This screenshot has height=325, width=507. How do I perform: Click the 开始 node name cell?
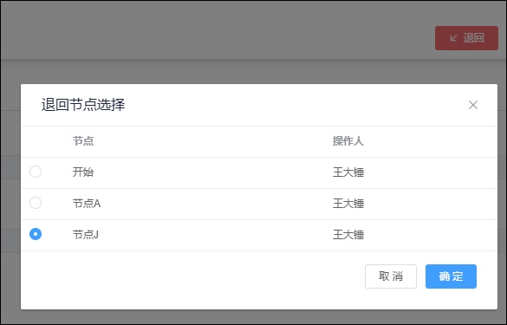click(x=83, y=172)
